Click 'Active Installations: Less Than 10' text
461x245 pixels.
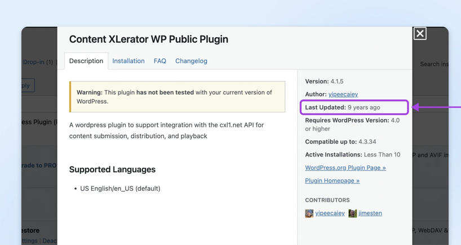[352, 155]
